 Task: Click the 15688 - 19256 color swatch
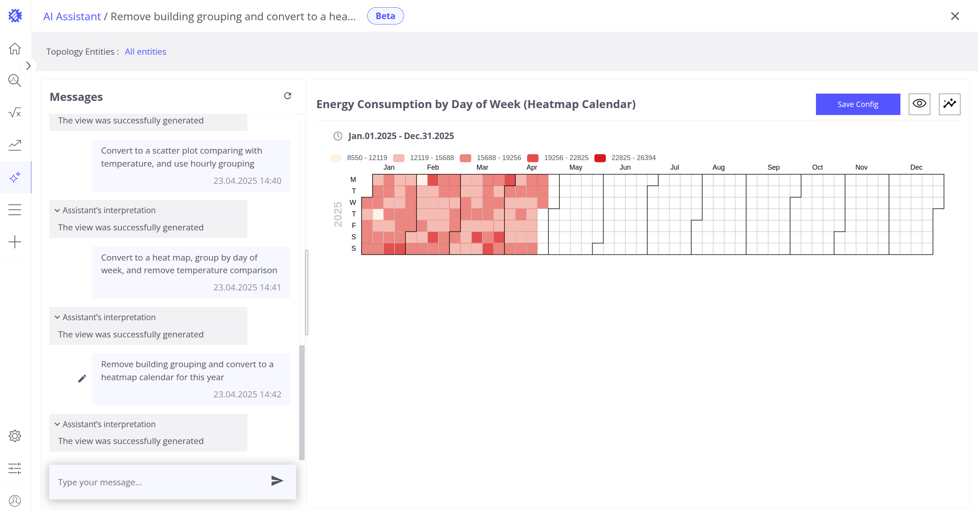465,158
